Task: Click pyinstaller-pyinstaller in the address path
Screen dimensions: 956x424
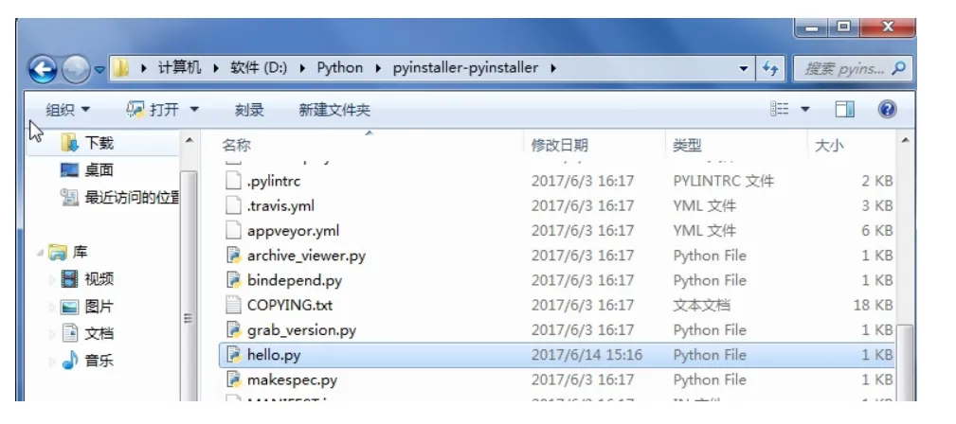Action: pyautogui.click(x=465, y=67)
